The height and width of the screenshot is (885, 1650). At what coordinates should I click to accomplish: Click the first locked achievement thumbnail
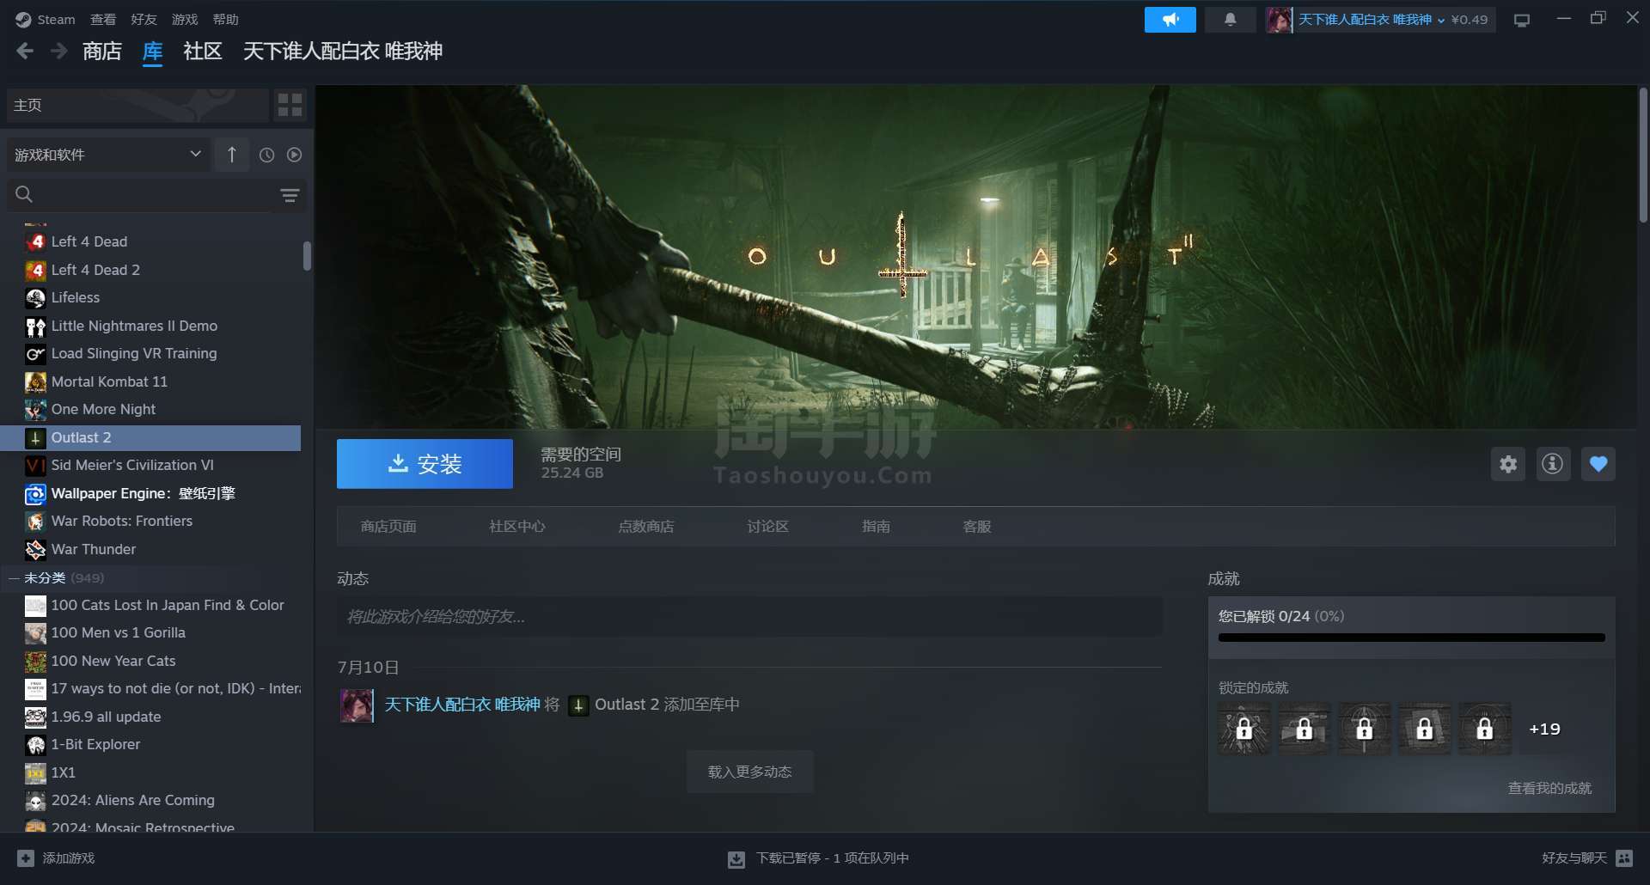(1244, 729)
